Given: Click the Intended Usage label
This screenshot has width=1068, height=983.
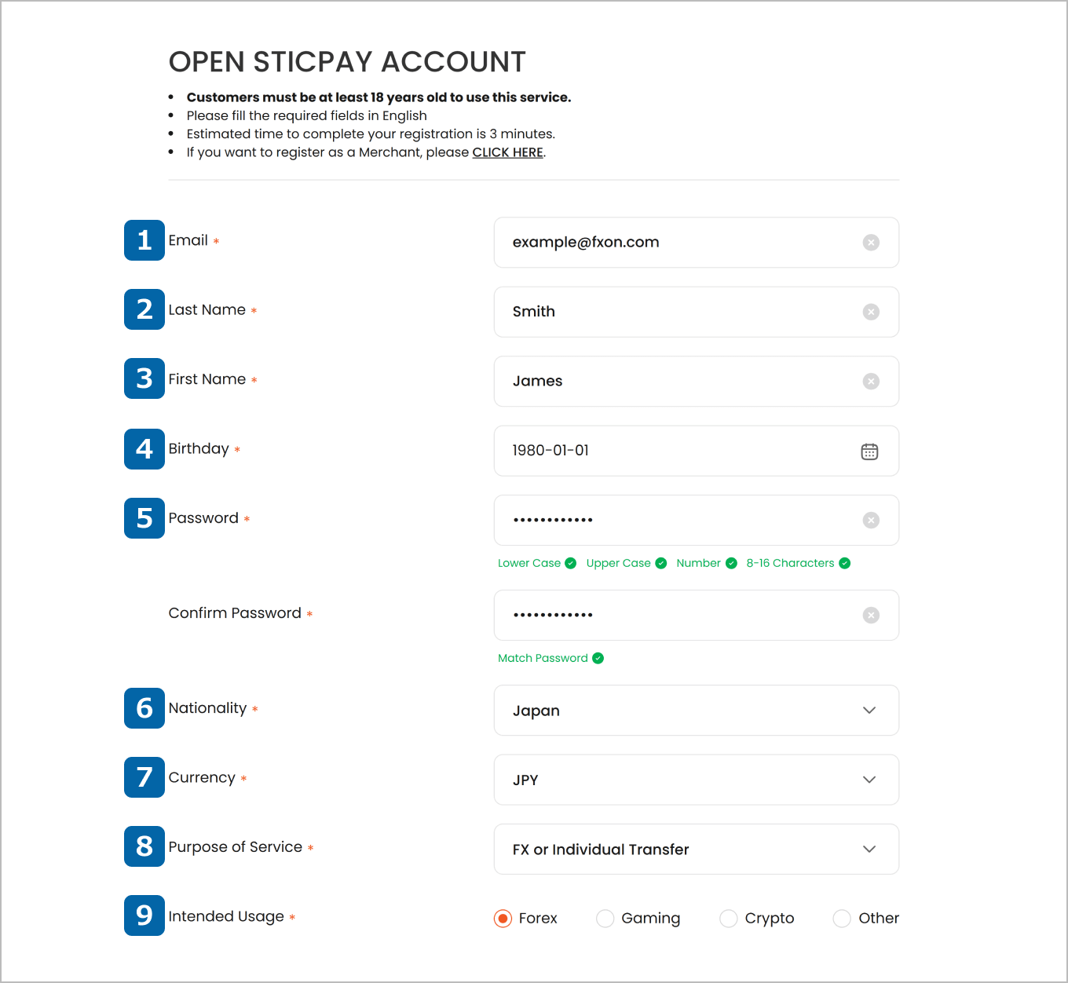Looking at the screenshot, I should point(226,916).
